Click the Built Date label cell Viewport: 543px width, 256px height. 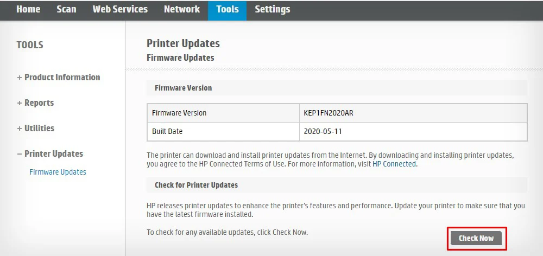point(167,131)
